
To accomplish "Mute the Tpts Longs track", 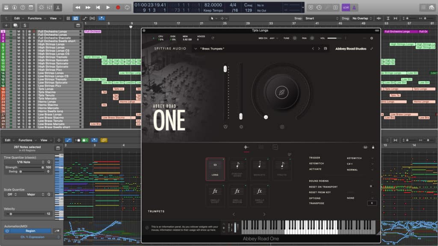I will 18,89.
